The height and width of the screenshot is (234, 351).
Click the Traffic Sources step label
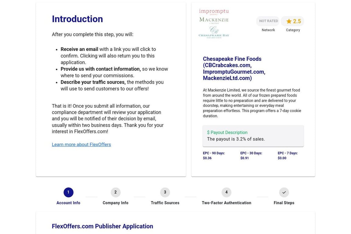[165, 203]
